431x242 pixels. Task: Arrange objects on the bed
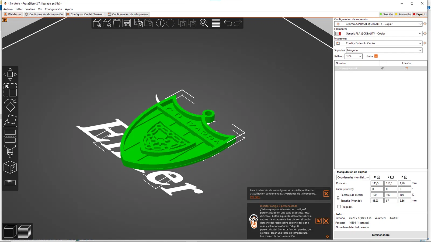pyautogui.click(x=127, y=23)
